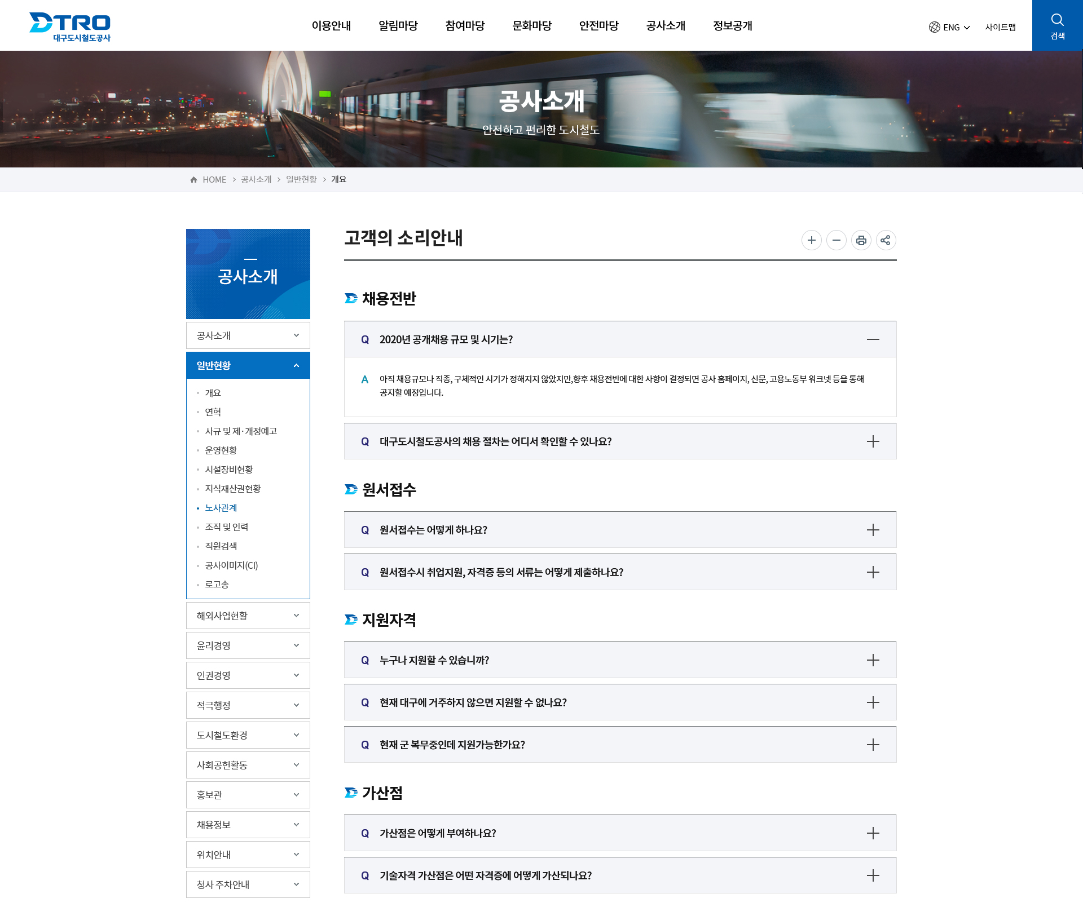
Task: Open the 사이트맵 link
Action: [1000, 26]
